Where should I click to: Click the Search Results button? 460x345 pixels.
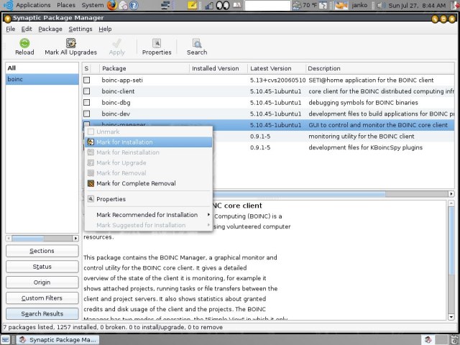tap(42, 313)
